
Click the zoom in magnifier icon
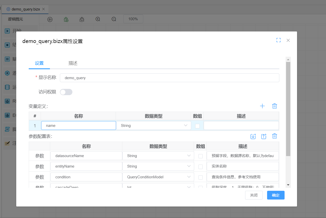pos(98,19)
